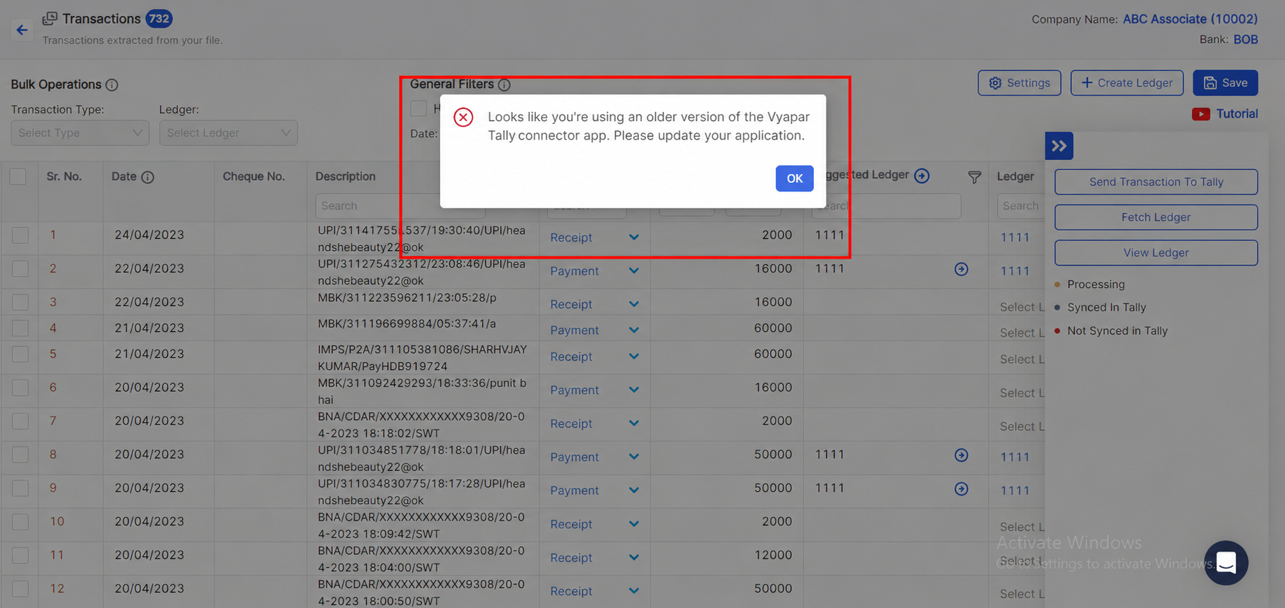The width and height of the screenshot is (1285, 608).
Task: Click the Fetch Ledger button
Action: tap(1156, 217)
